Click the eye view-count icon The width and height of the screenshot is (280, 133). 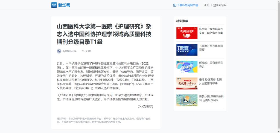coord(83,51)
